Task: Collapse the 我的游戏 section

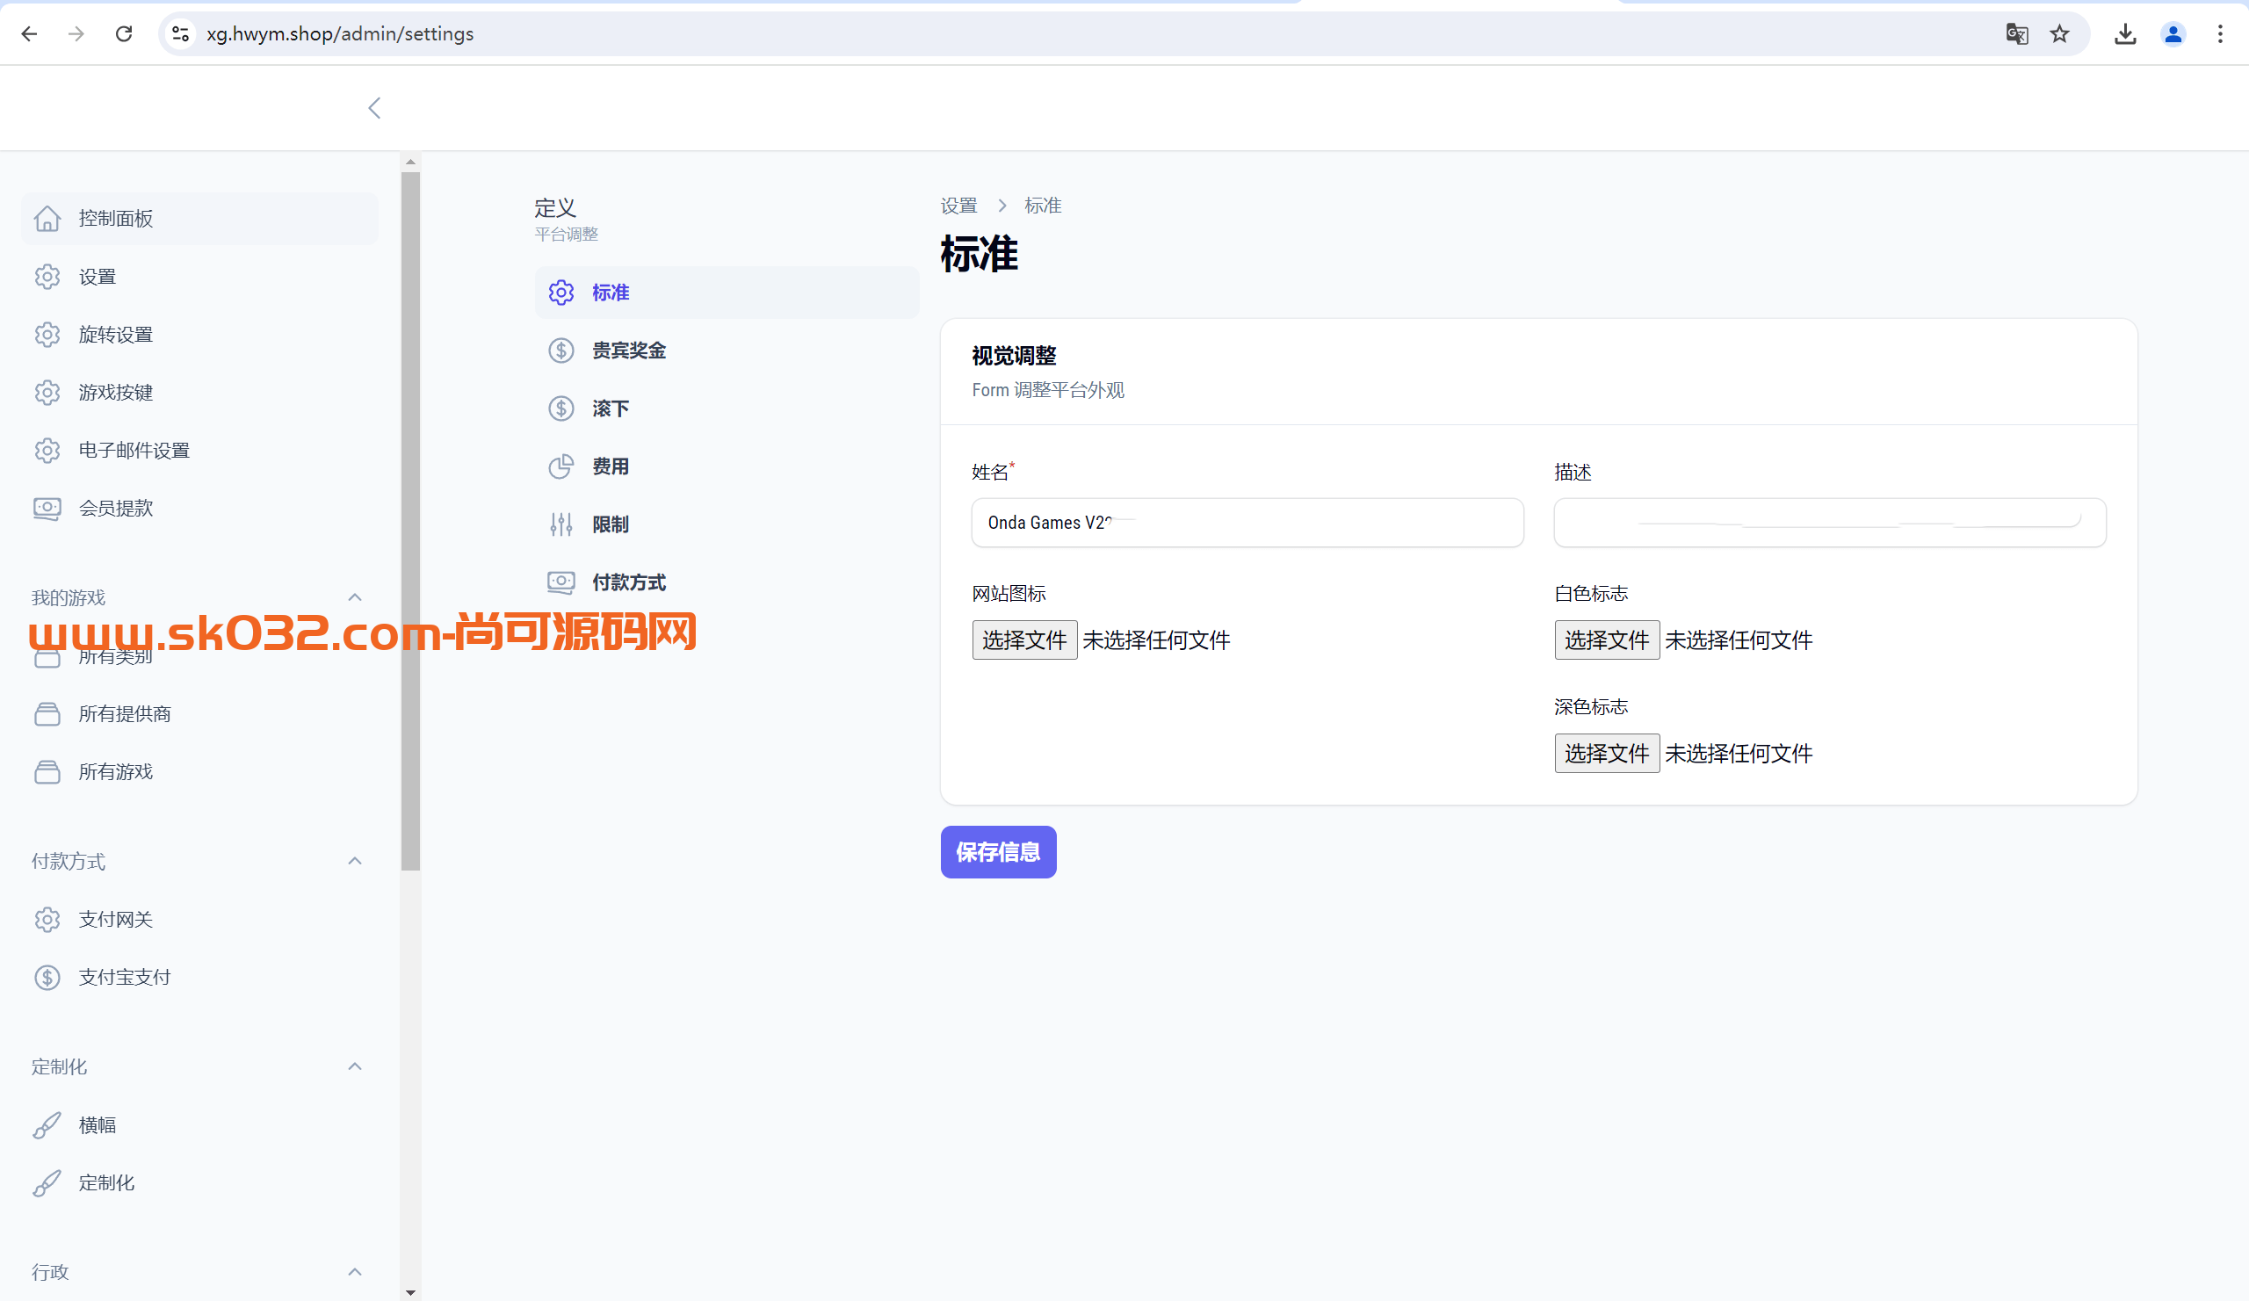Action: point(355,597)
